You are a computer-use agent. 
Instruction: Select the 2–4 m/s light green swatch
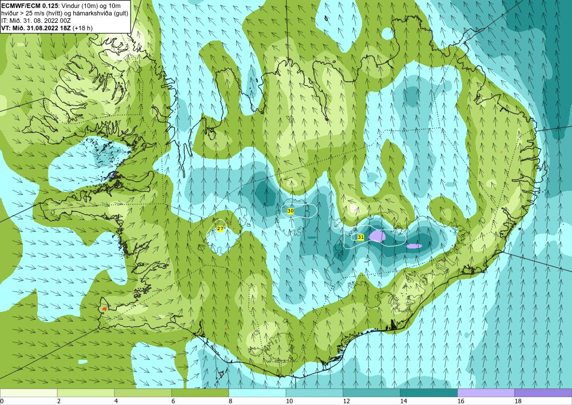(86, 393)
